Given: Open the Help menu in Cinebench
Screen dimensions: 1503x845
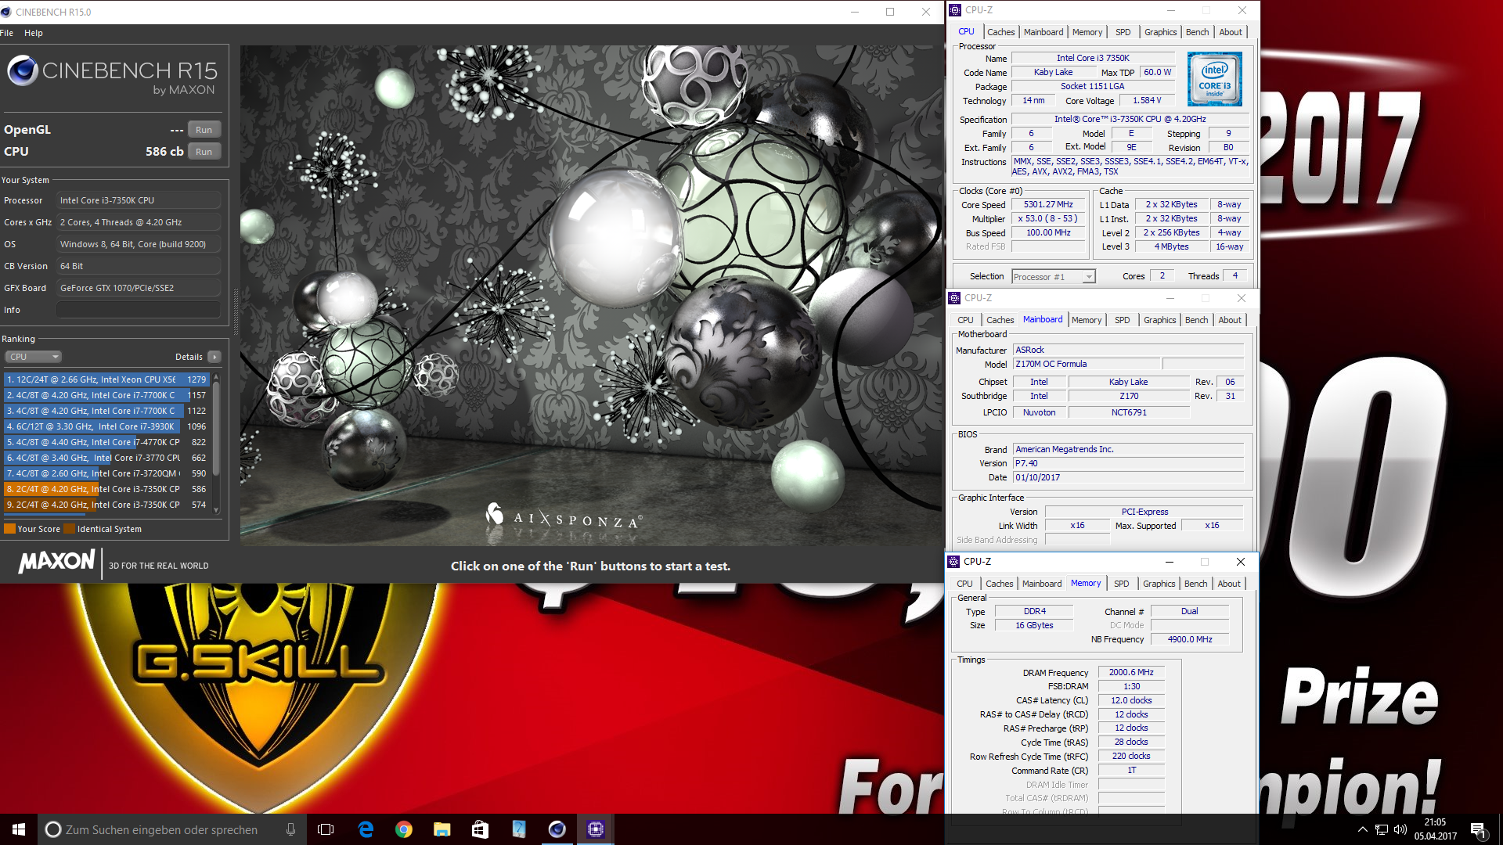Looking at the screenshot, I should click(34, 33).
